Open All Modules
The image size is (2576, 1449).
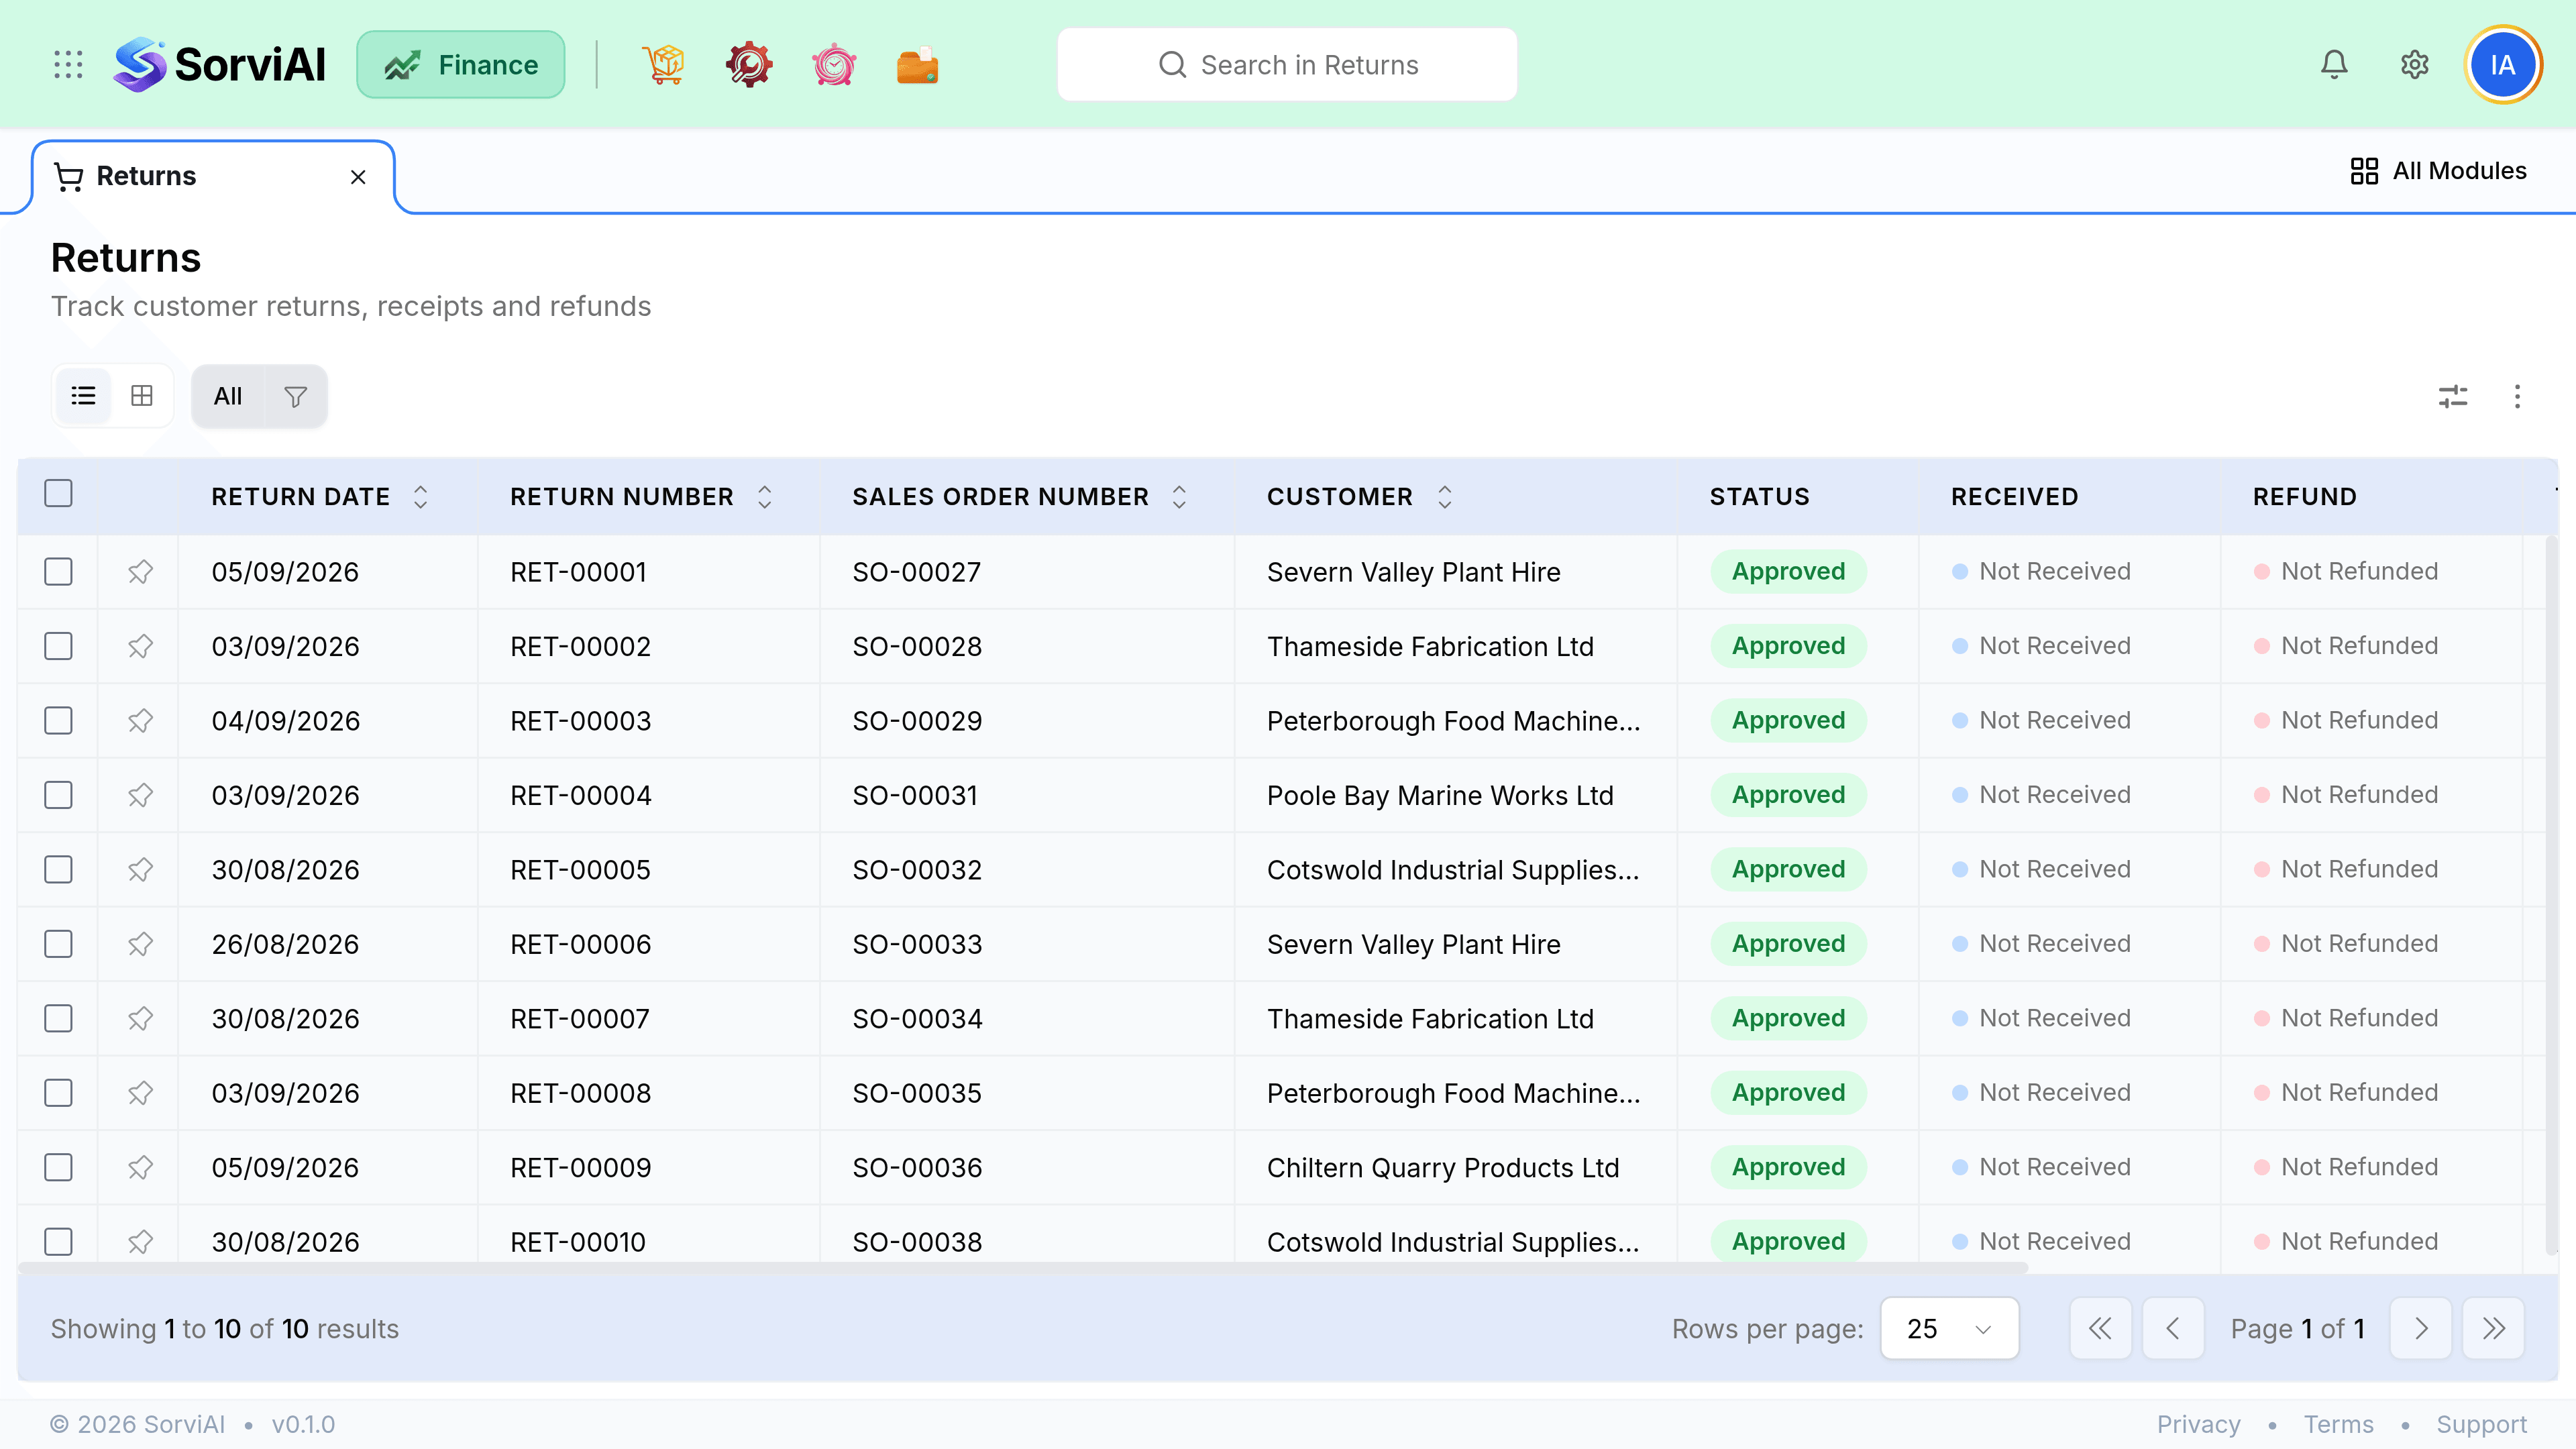pos(2438,171)
